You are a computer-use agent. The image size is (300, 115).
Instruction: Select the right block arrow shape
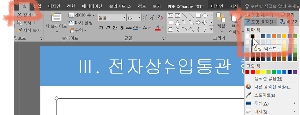(198, 23)
